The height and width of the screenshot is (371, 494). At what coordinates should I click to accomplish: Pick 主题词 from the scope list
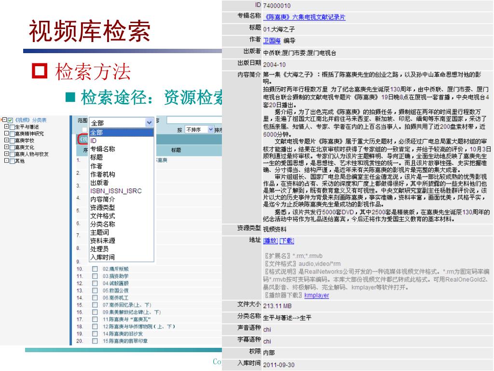coord(122,232)
